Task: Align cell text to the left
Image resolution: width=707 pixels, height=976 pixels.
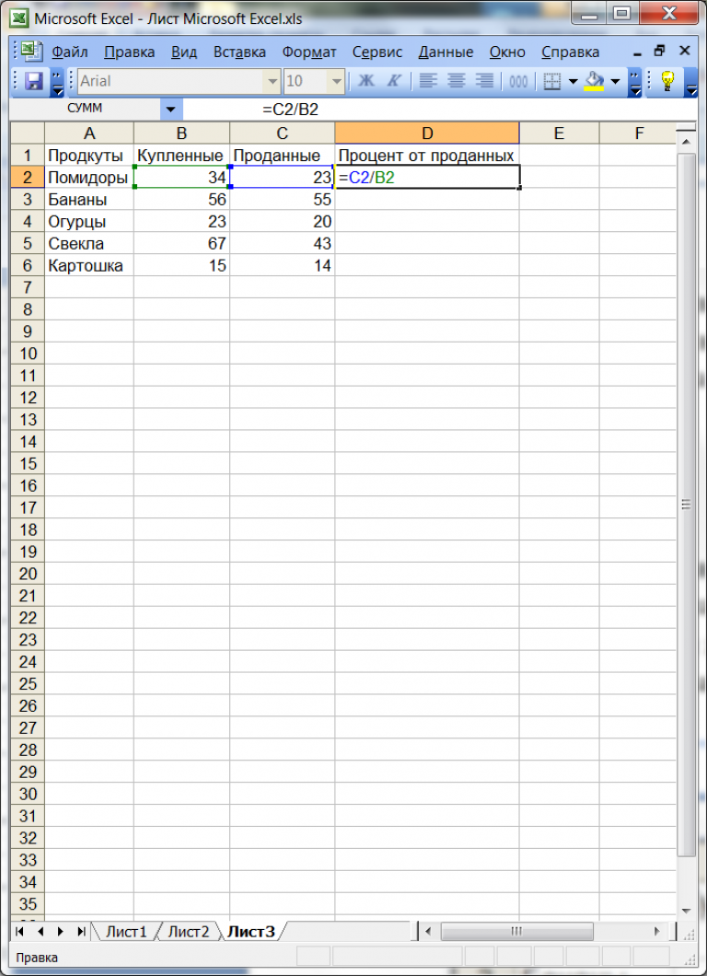Action: pos(428,81)
